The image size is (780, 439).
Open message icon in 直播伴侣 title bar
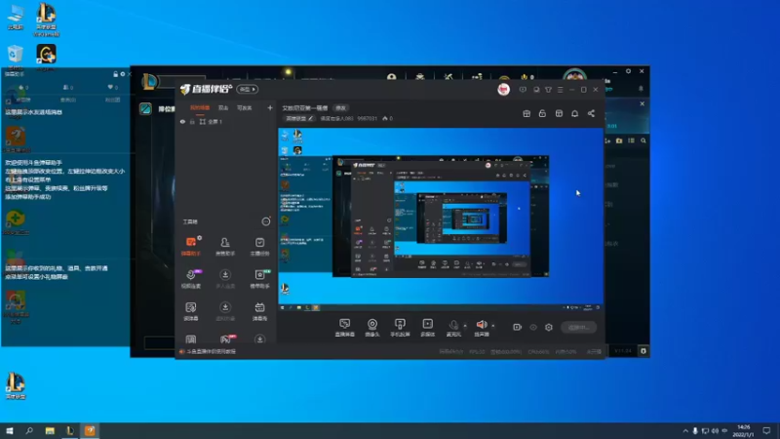click(523, 90)
